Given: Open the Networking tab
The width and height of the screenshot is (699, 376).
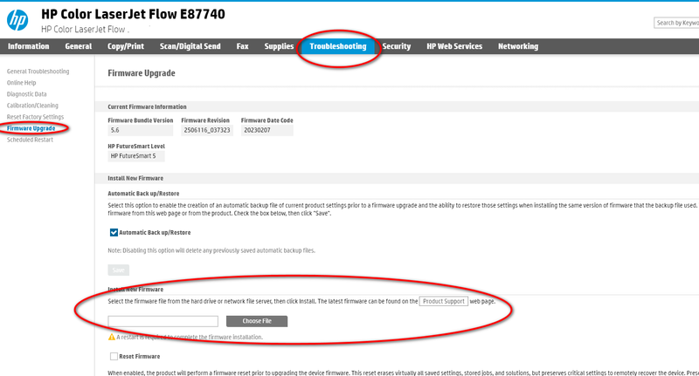Looking at the screenshot, I should coord(518,46).
